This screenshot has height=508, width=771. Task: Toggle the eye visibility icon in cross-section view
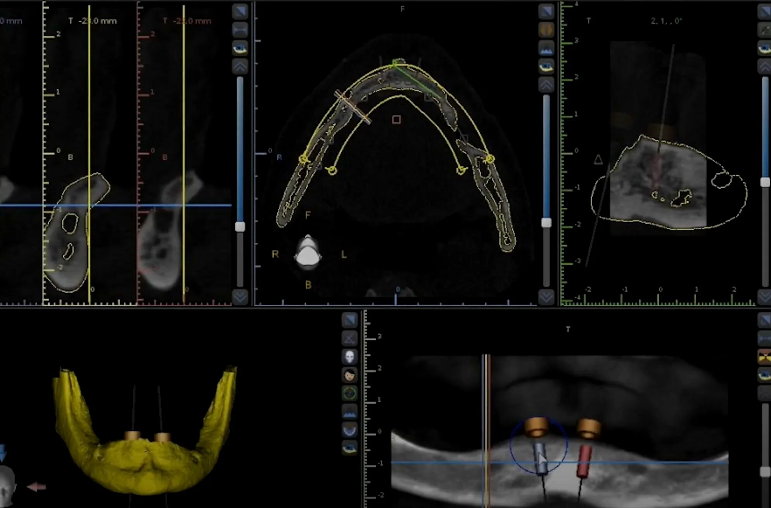[240, 48]
